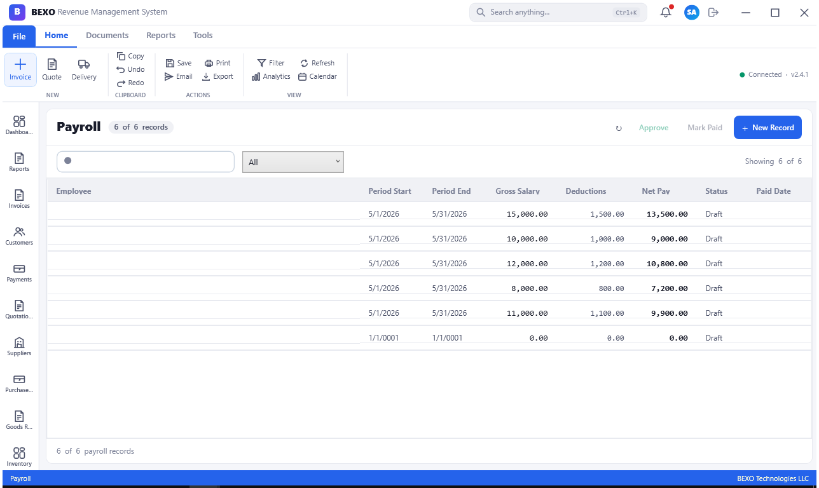Open Payments in the sidebar
Screen dimensions: 819x488
(19, 273)
